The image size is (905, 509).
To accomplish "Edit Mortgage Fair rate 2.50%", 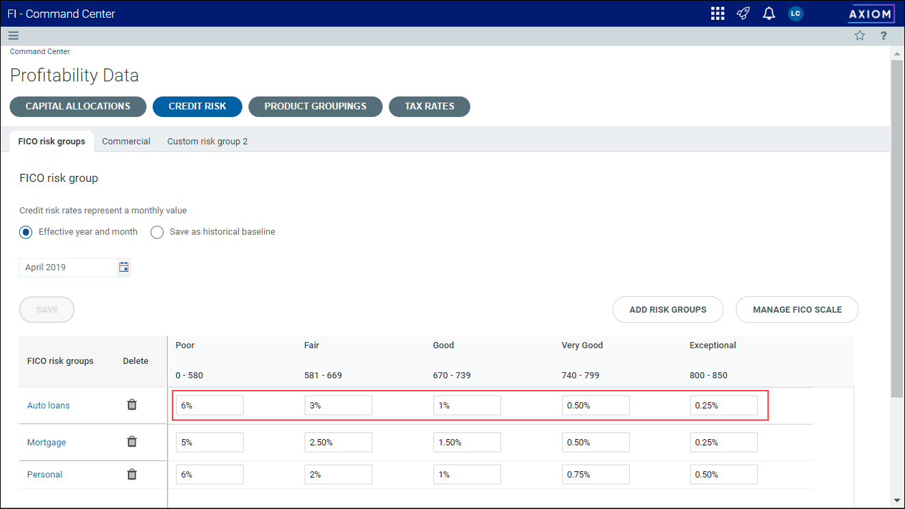I will (x=338, y=442).
